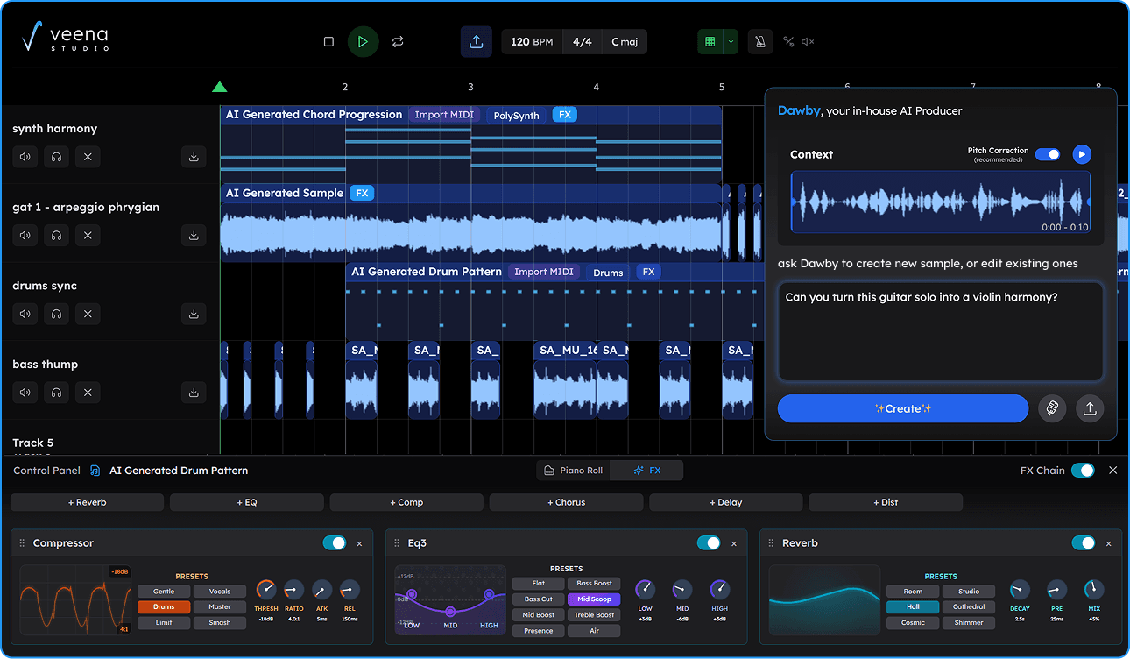1130x659 pixels.
Task: Remove the gat 1 arpeggio phrygian track
Action: coord(88,236)
